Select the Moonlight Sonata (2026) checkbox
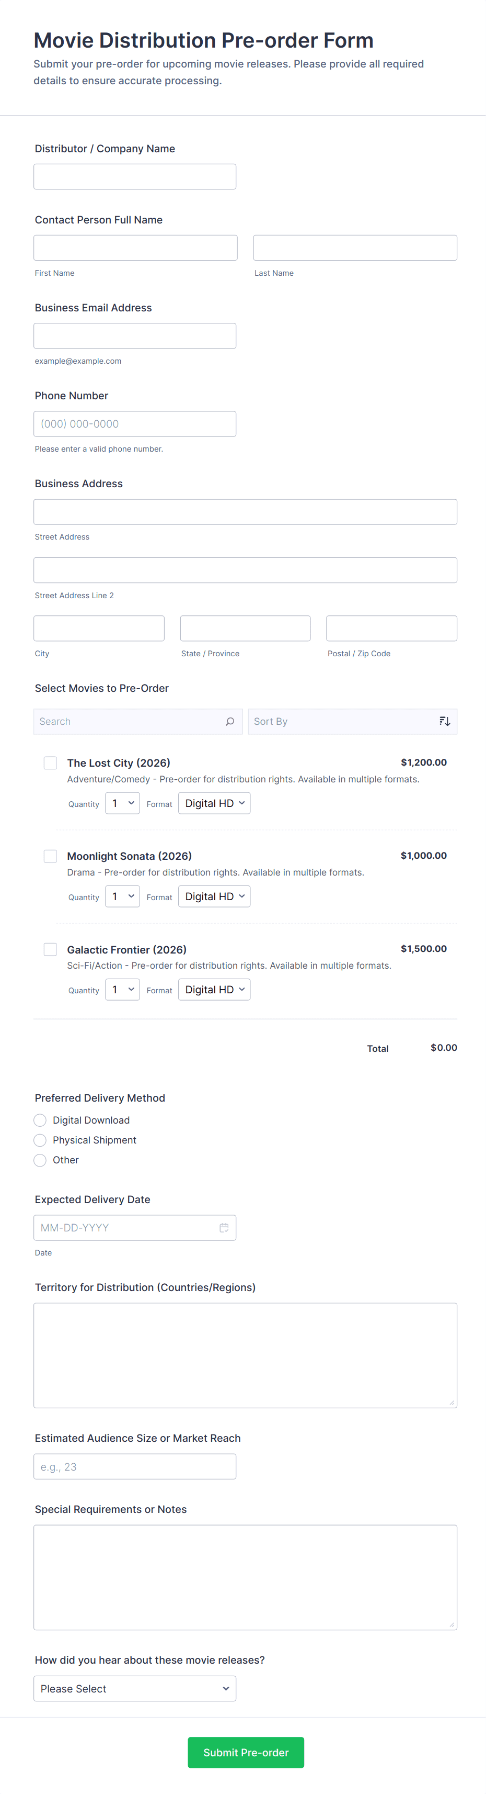486x1794 pixels. [x=50, y=856]
